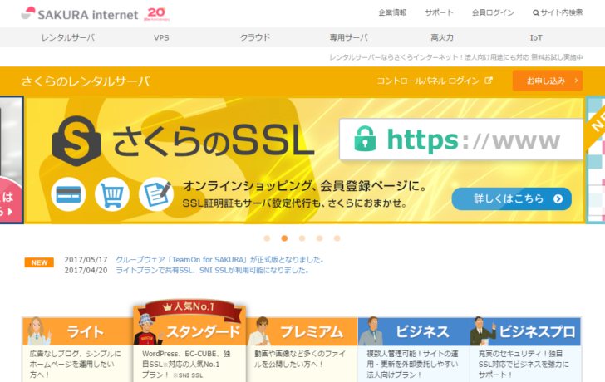Click プレミアム 動画や画像 description
The image size is (605, 382).
pyautogui.click(x=300, y=359)
